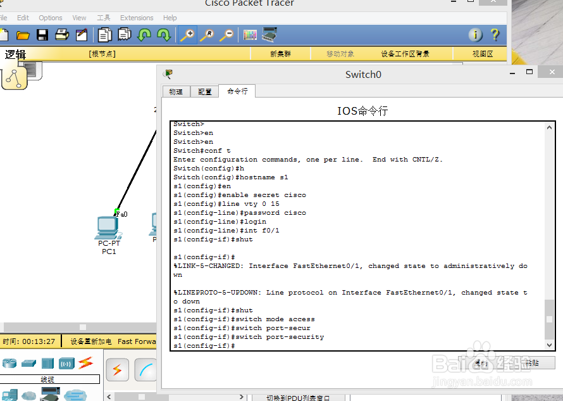The image size is (563, 401).
Task: Click the round info icon
Action: tap(476, 35)
